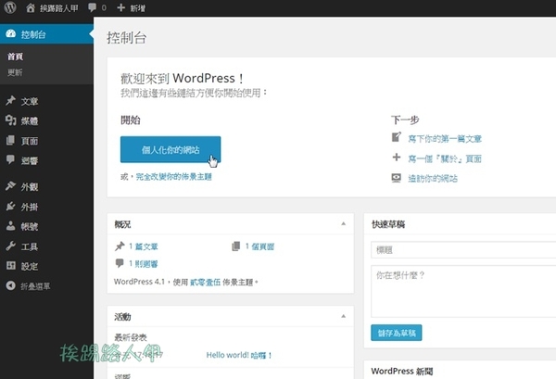
Task: Click the 外掛 plugins icon
Action: click(x=10, y=206)
